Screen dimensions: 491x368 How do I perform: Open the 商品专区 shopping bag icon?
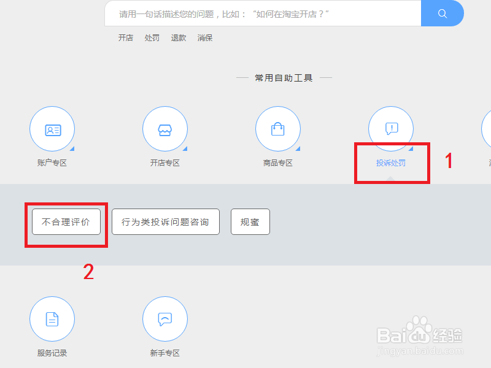(278, 129)
